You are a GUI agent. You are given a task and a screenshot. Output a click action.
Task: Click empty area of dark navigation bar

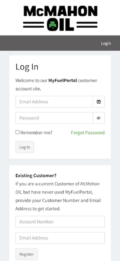[x=50, y=43]
